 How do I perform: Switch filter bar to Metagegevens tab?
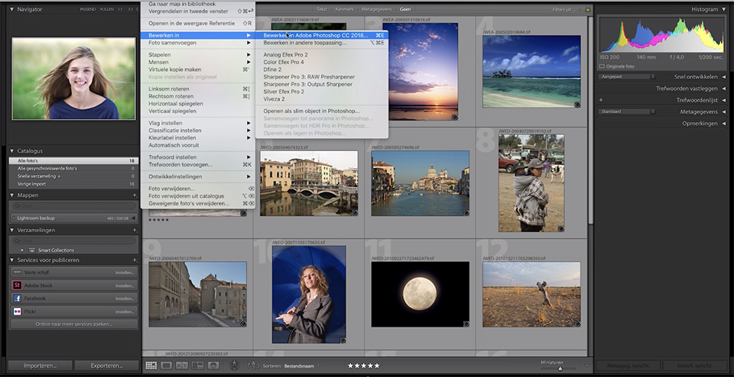pos(375,9)
